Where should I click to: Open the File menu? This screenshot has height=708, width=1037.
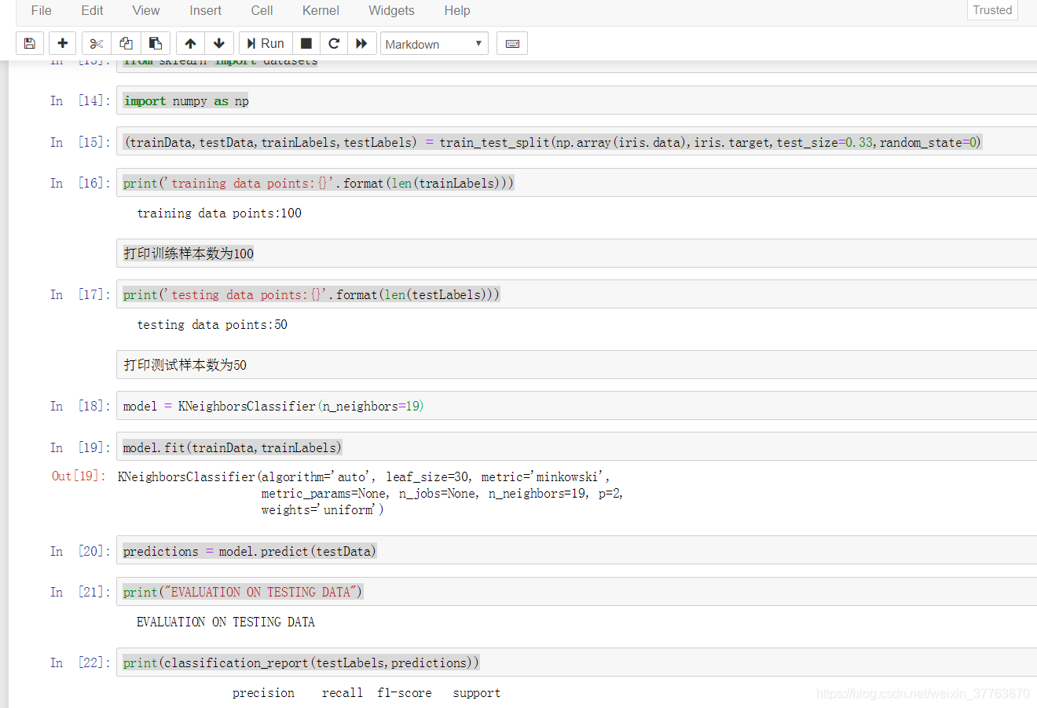coord(42,10)
